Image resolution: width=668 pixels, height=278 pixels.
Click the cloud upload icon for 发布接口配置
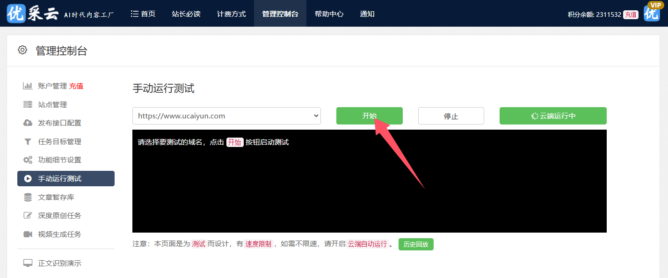(x=28, y=123)
